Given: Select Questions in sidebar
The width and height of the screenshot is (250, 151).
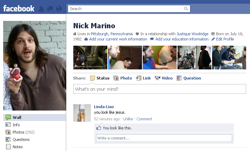Looking at the screenshot, I should coord(35,139).
